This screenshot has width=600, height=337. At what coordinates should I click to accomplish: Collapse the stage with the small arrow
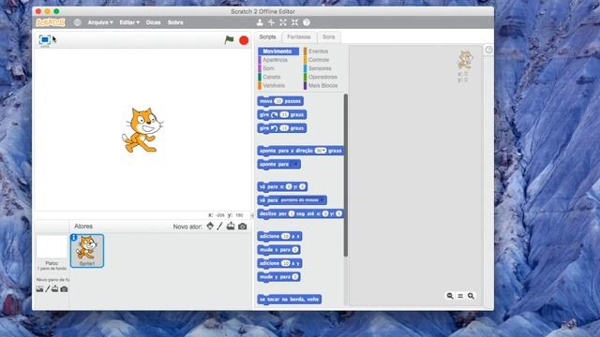[252, 215]
